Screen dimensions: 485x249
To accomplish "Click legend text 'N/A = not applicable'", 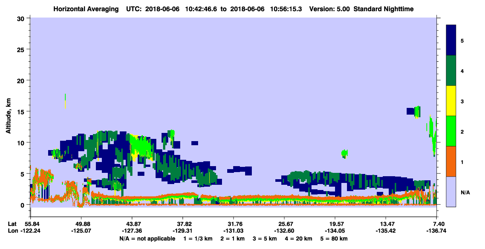I will click(147, 239).
